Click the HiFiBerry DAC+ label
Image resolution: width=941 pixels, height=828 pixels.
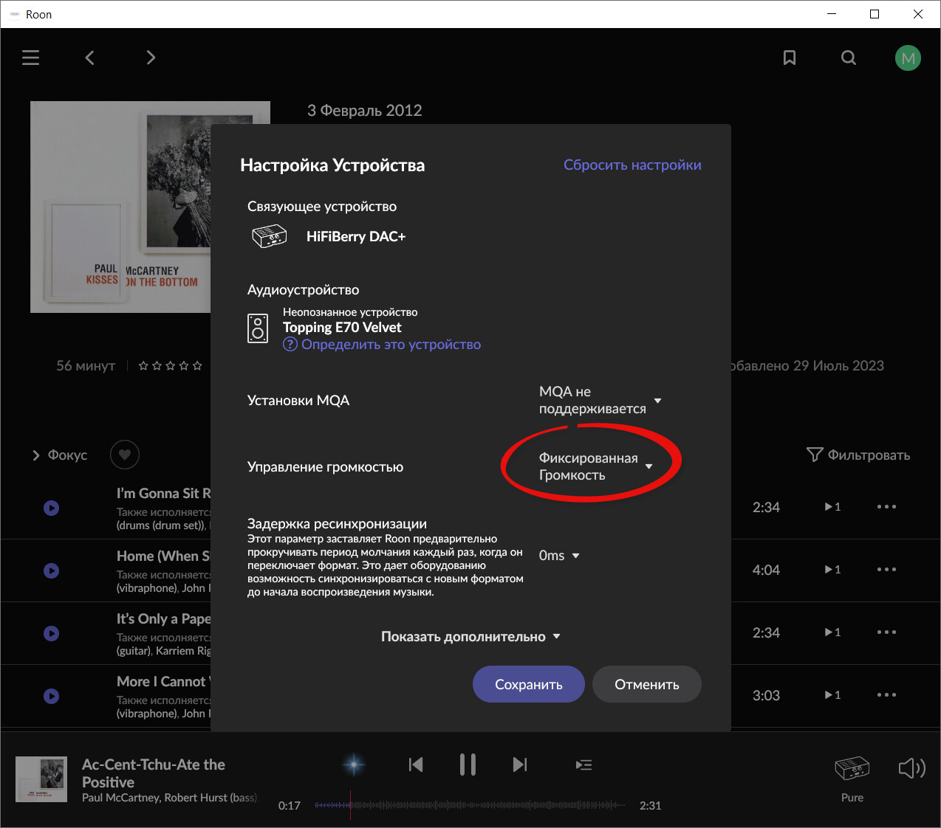356,237
